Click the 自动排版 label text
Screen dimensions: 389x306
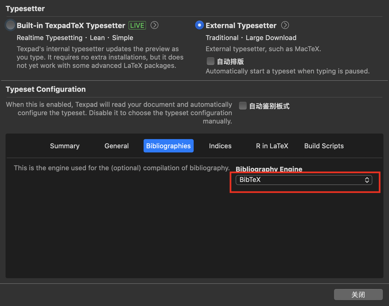[230, 61]
